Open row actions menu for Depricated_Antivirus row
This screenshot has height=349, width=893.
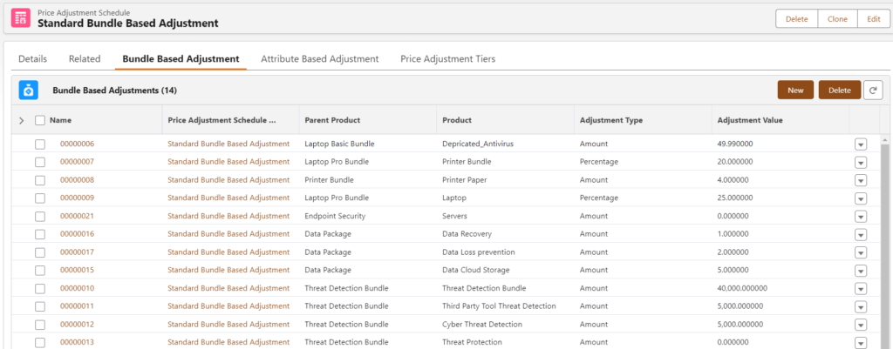click(x=861, y=144)
